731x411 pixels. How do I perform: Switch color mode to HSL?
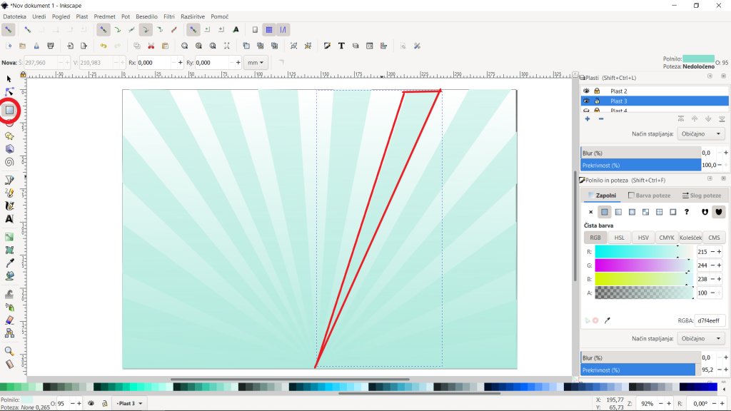click(619, 238)
